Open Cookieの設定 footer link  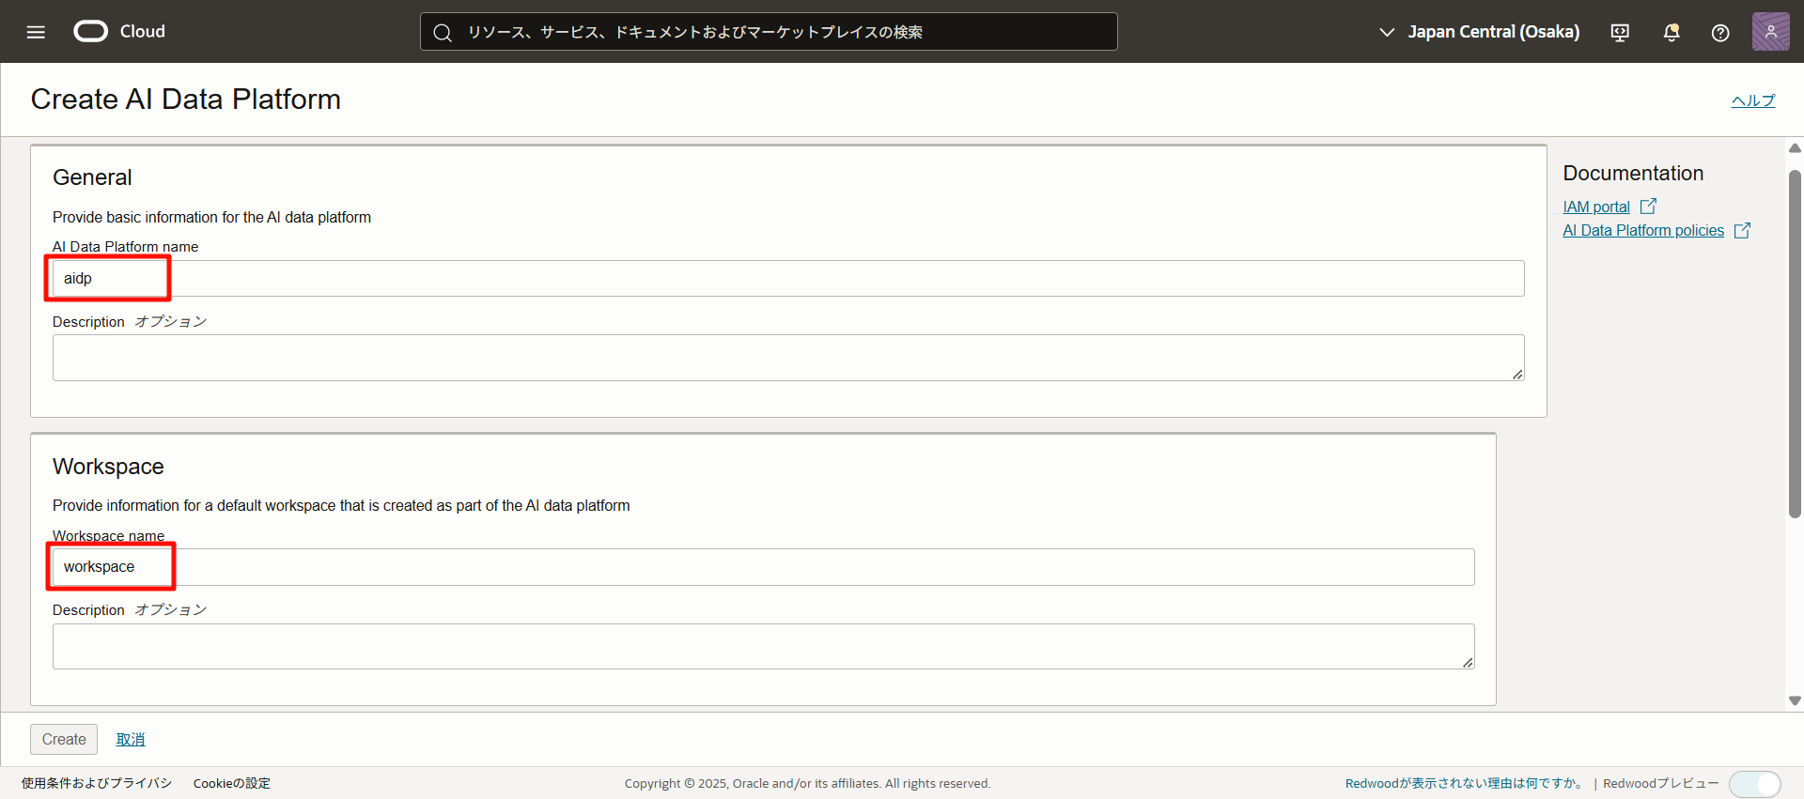[232, 783]
